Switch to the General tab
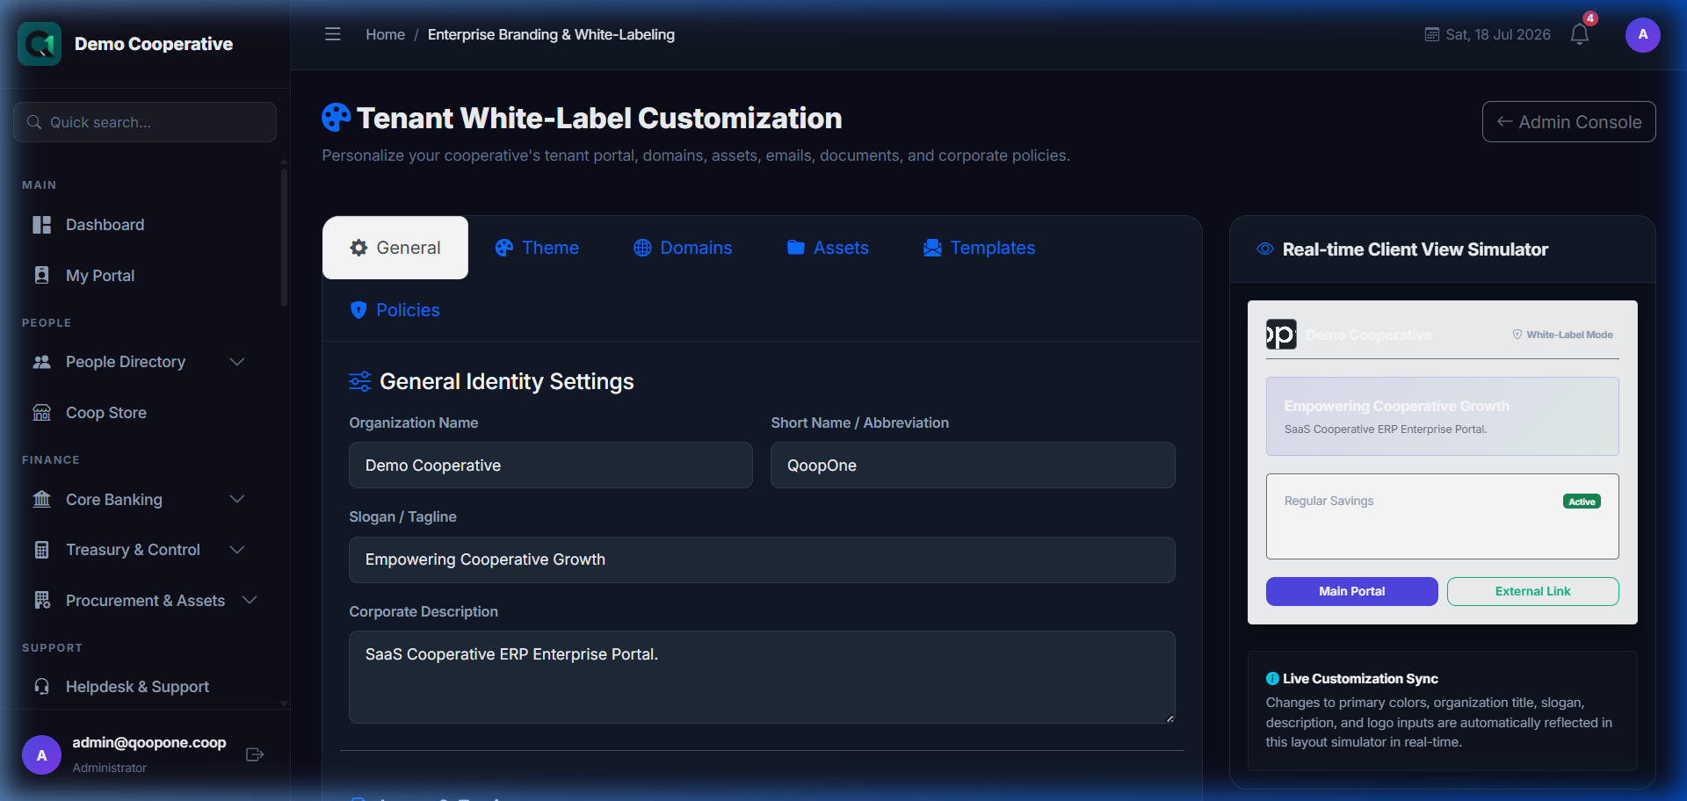 pyautogui.click(x=395, y=248)
